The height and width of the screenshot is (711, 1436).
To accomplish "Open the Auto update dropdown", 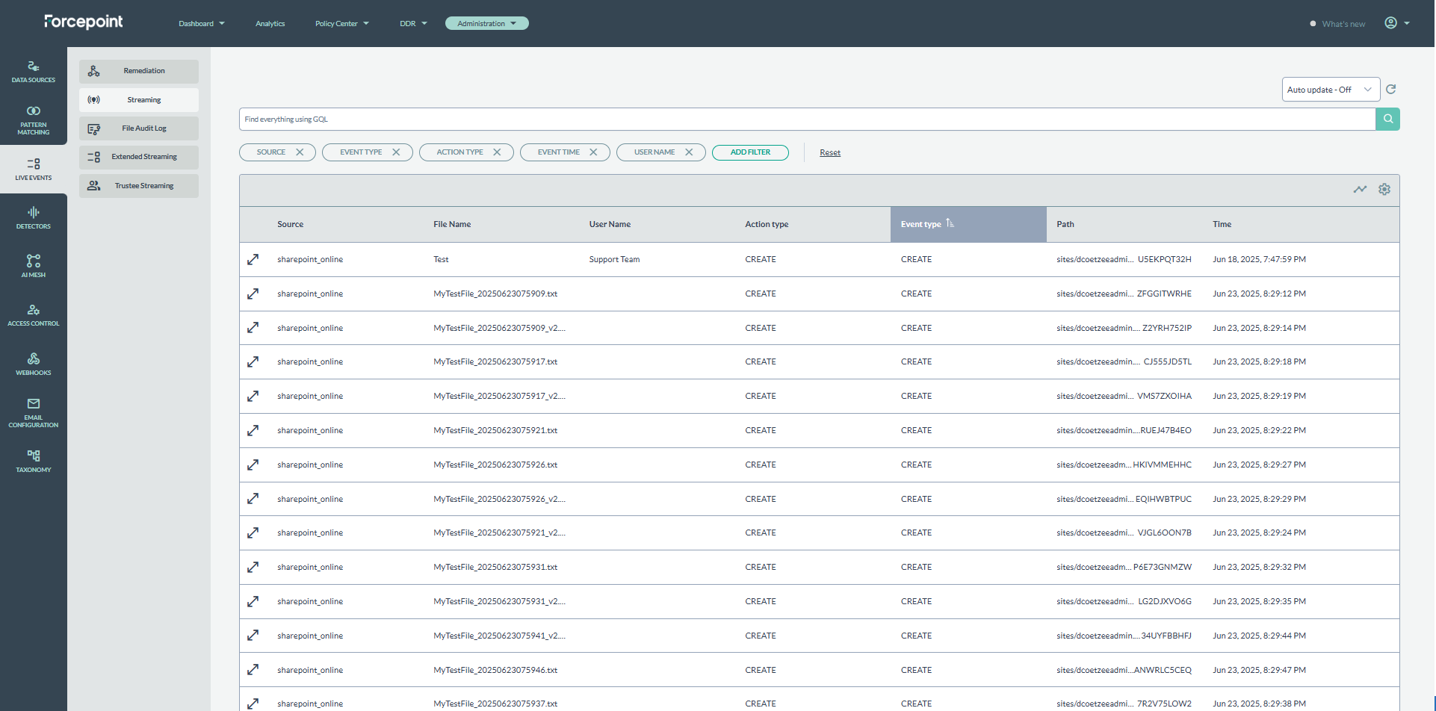I will pyautogui.click(x=1330, y=90).
